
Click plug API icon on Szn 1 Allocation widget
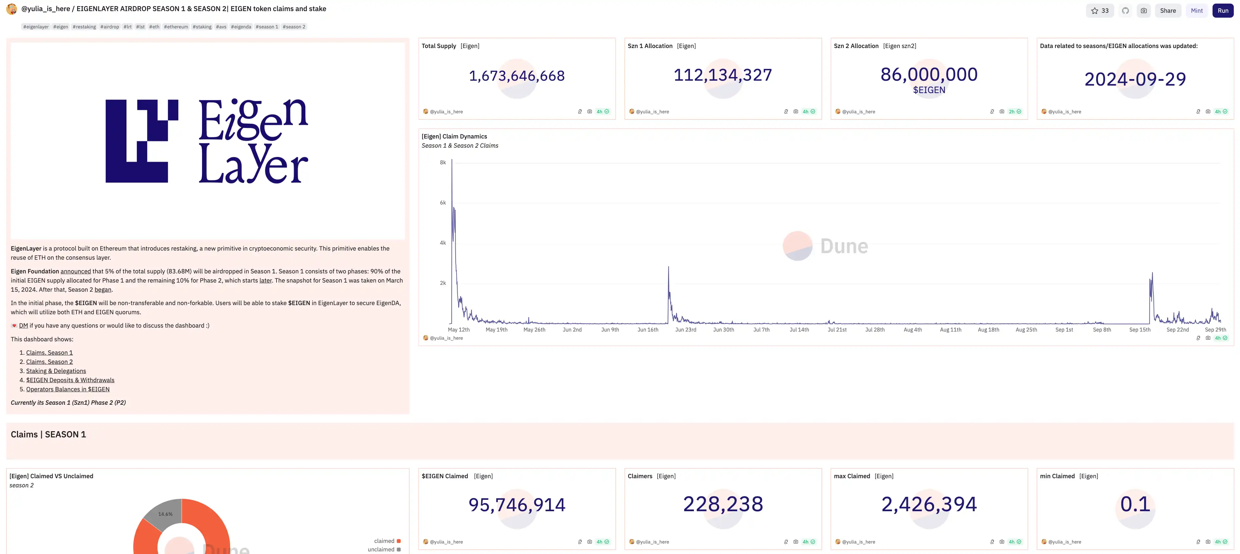(786, 112)
